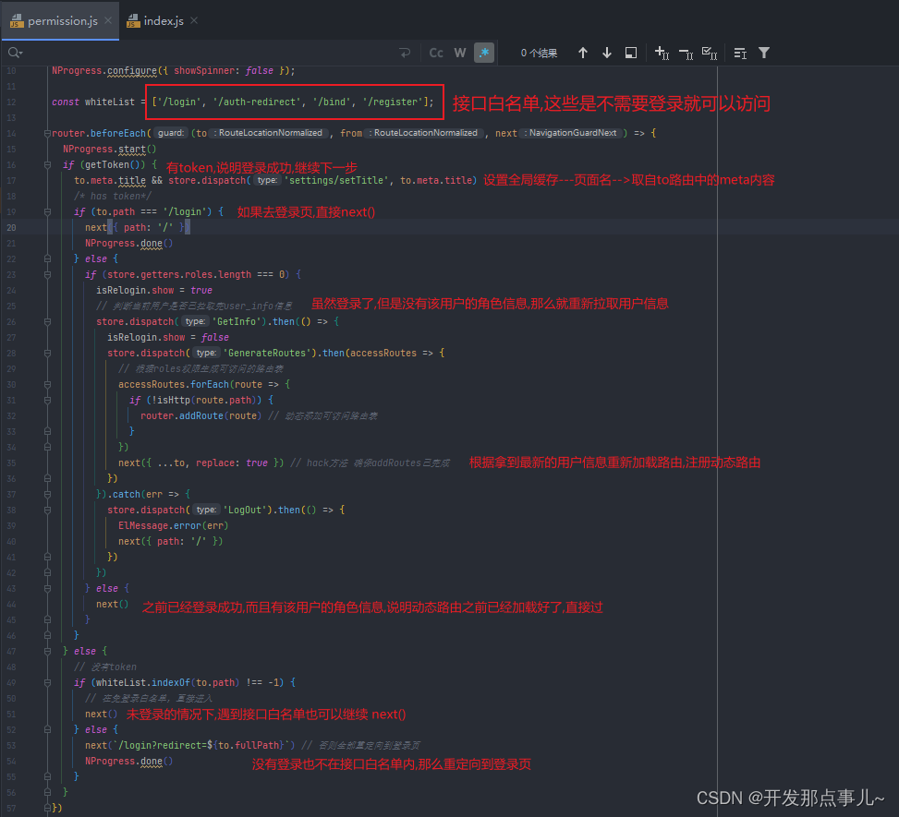Collapse router.beforeEach fold on line 14
This screenshot has height=817, width=899.
pyautogui.click(x=48, y=134)
